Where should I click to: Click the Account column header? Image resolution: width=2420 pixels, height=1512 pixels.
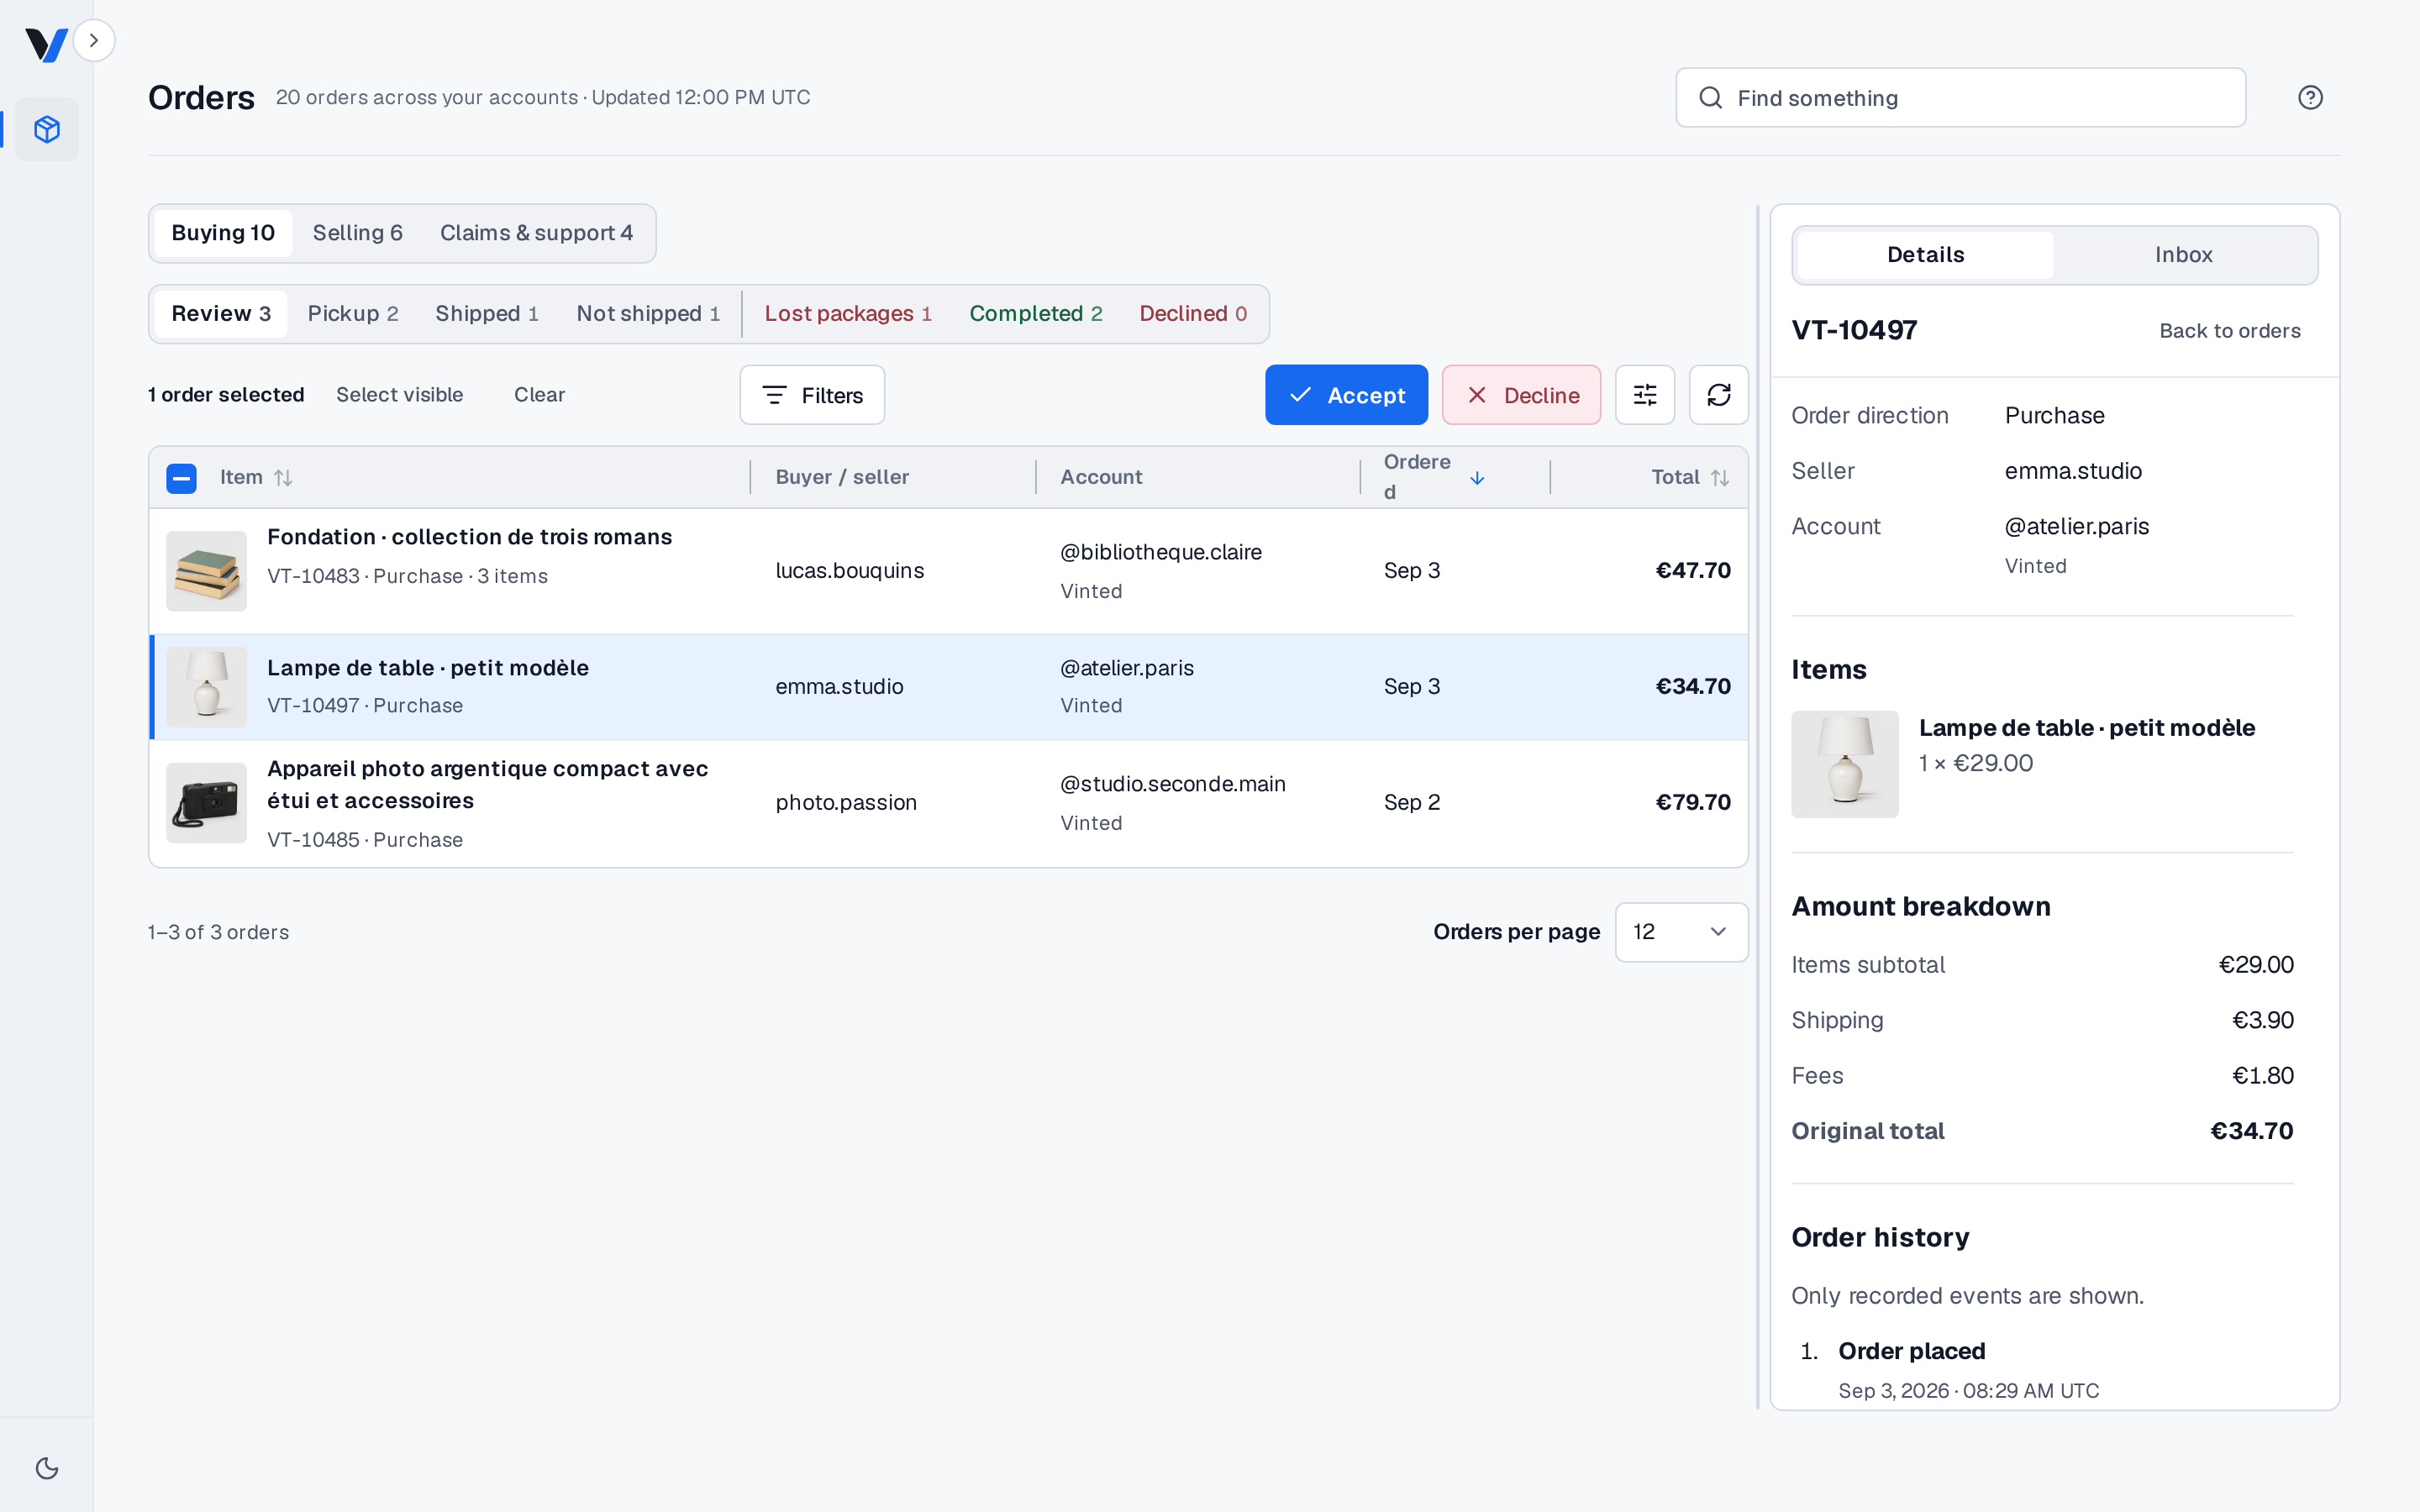click(1101, 477)
